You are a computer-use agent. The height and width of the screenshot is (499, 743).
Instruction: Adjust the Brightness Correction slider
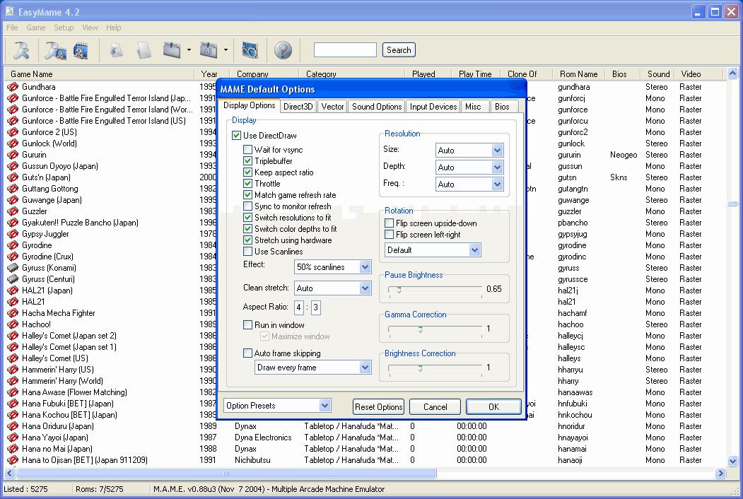pyautogui.click(x=421, y=368)
